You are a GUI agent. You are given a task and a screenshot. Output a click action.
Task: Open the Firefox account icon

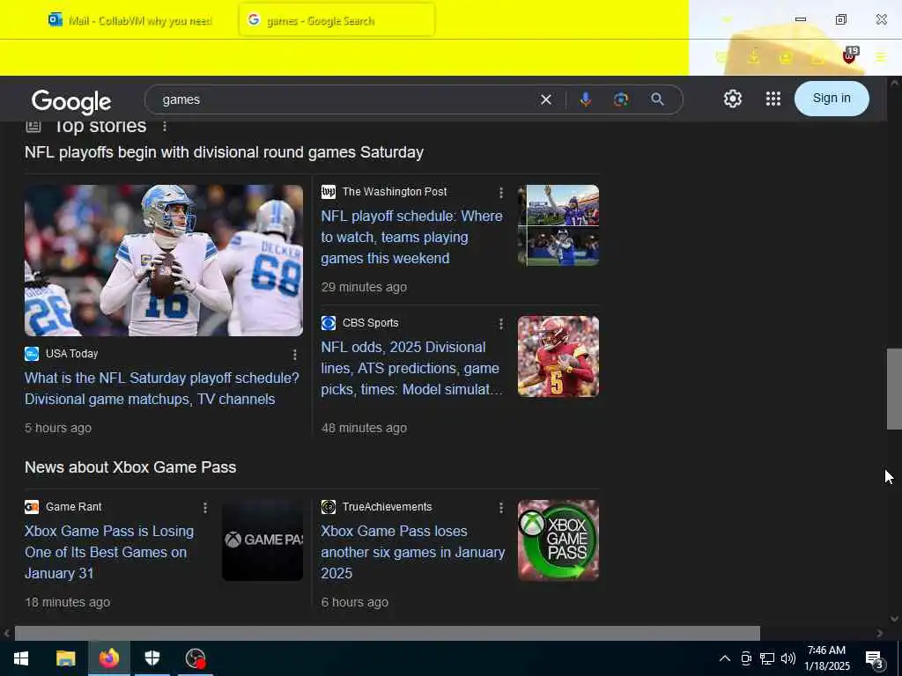coord(785,57)
